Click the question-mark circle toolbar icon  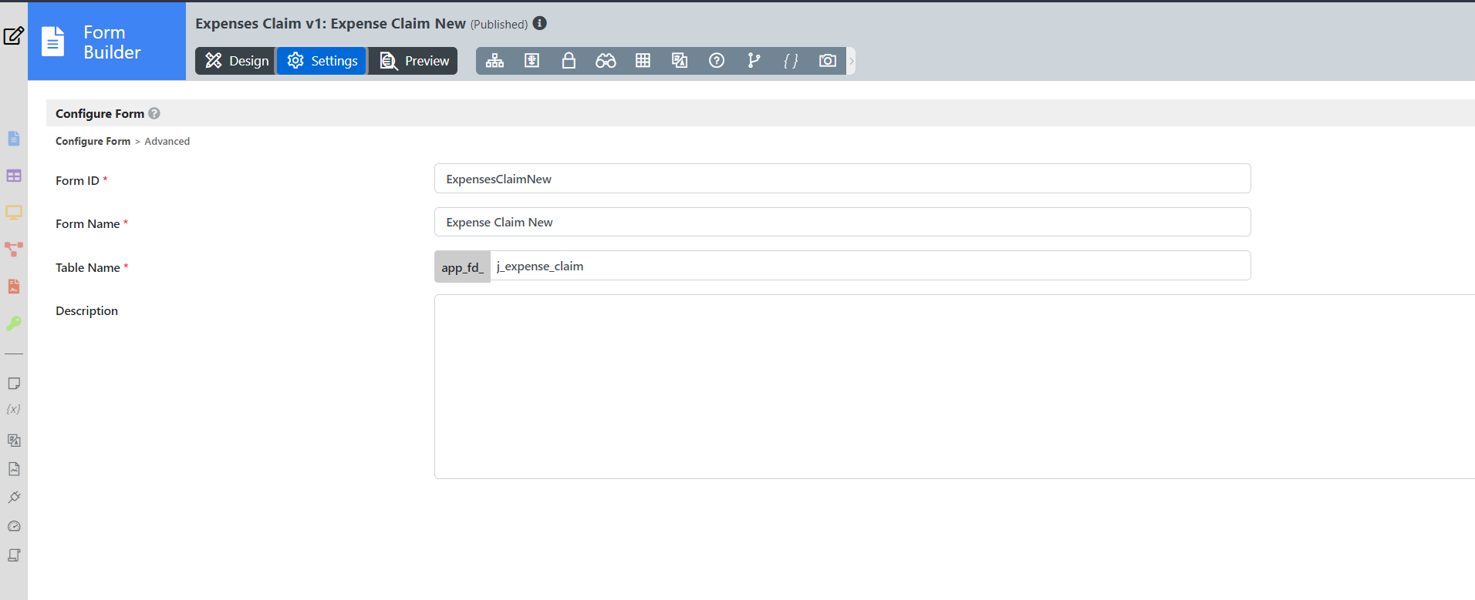click(x=717, y=61)
